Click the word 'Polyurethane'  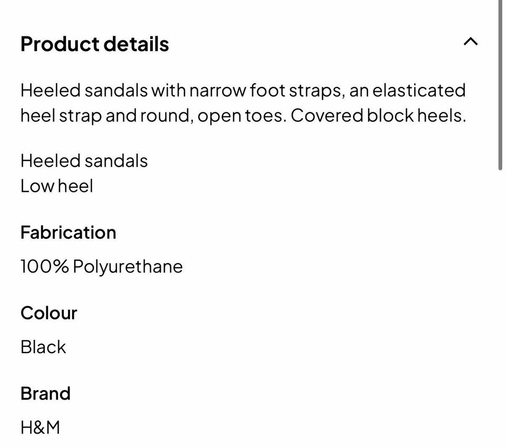(128, 267)
